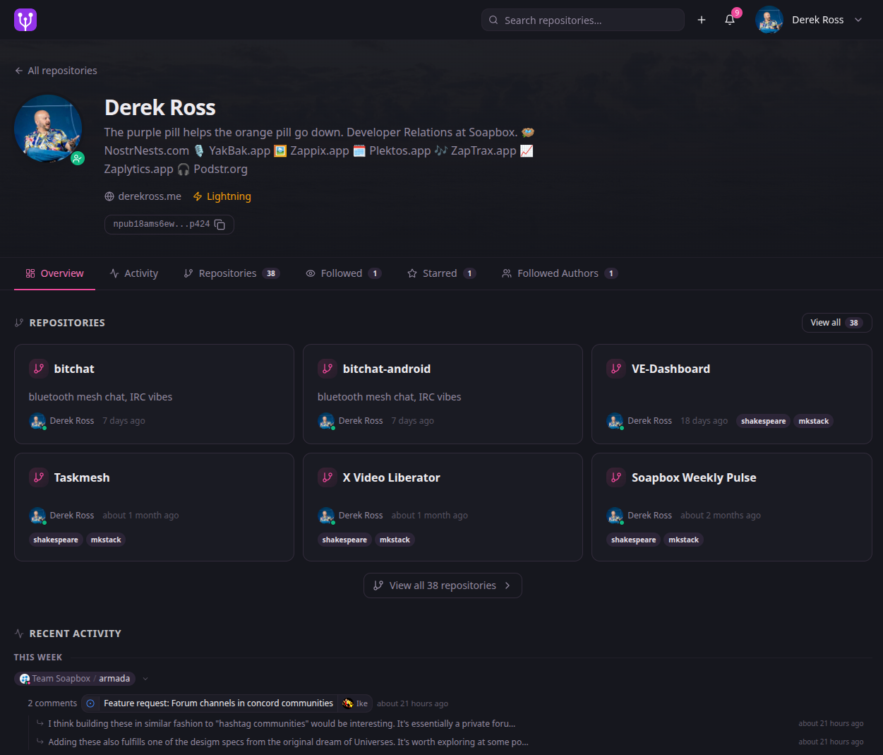Click the '2 comments' label
Viewport: 883px width, 755px height.
52,703
